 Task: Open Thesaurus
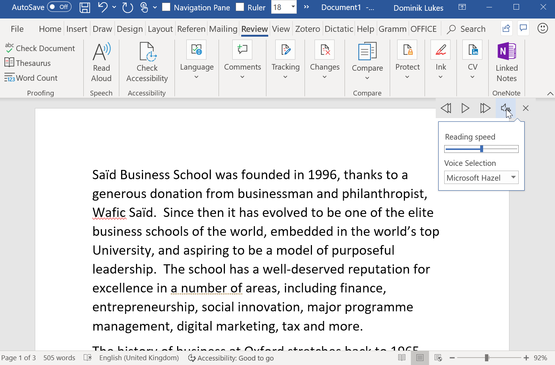point(28,63)
